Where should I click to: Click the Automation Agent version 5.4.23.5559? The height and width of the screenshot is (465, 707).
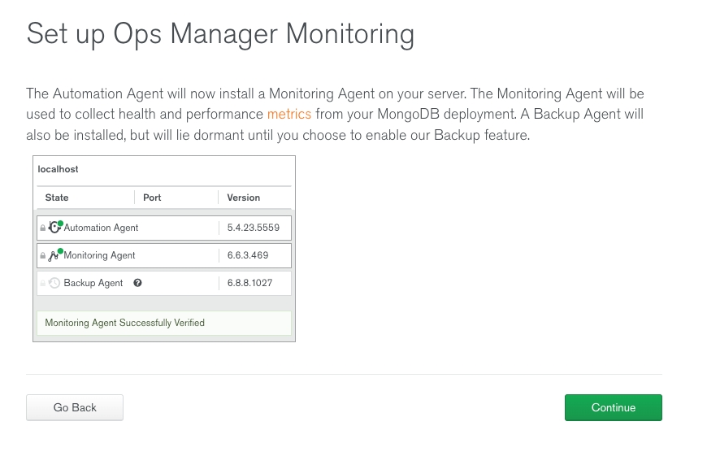253,228
